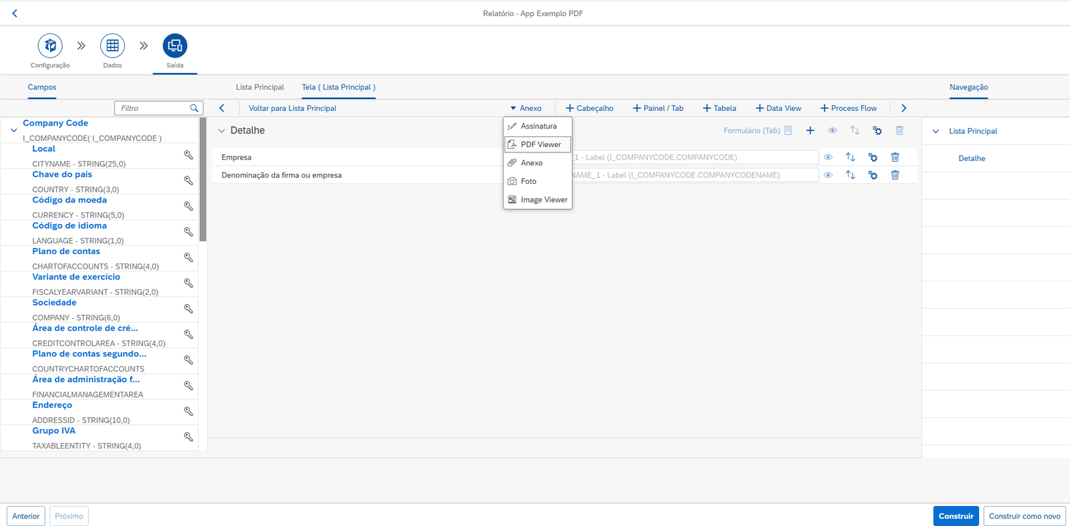Open settings for the Empresa row
1070x526 pixels.
pos(873,157)
